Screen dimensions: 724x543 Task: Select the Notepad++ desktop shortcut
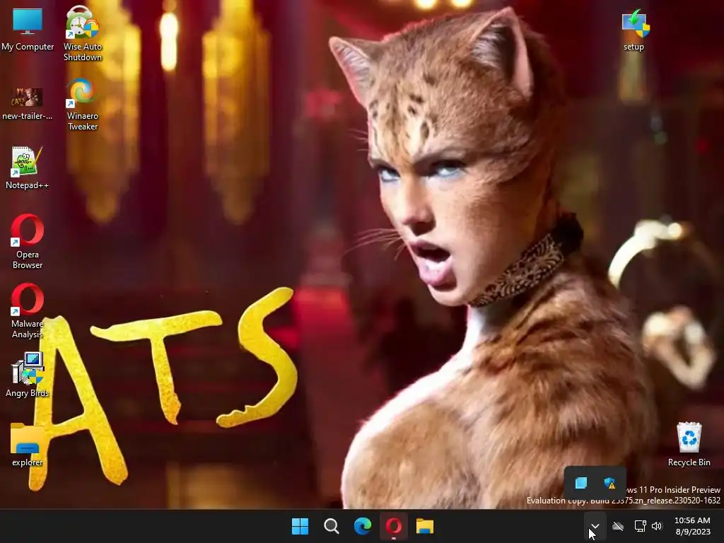tap(28, 168)
